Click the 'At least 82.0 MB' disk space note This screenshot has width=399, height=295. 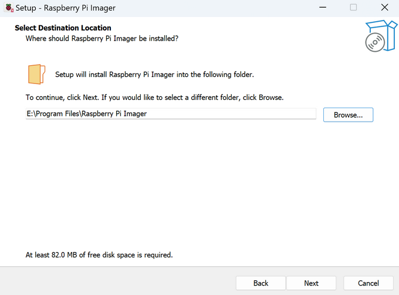[x=99, y=255]
